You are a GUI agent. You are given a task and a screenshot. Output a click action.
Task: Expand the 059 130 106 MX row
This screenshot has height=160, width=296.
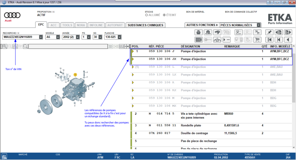133,106
